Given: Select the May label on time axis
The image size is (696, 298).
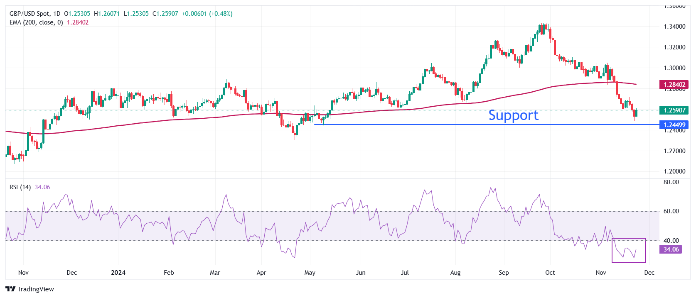Looking at the screenshot, I should pos(310,273).
